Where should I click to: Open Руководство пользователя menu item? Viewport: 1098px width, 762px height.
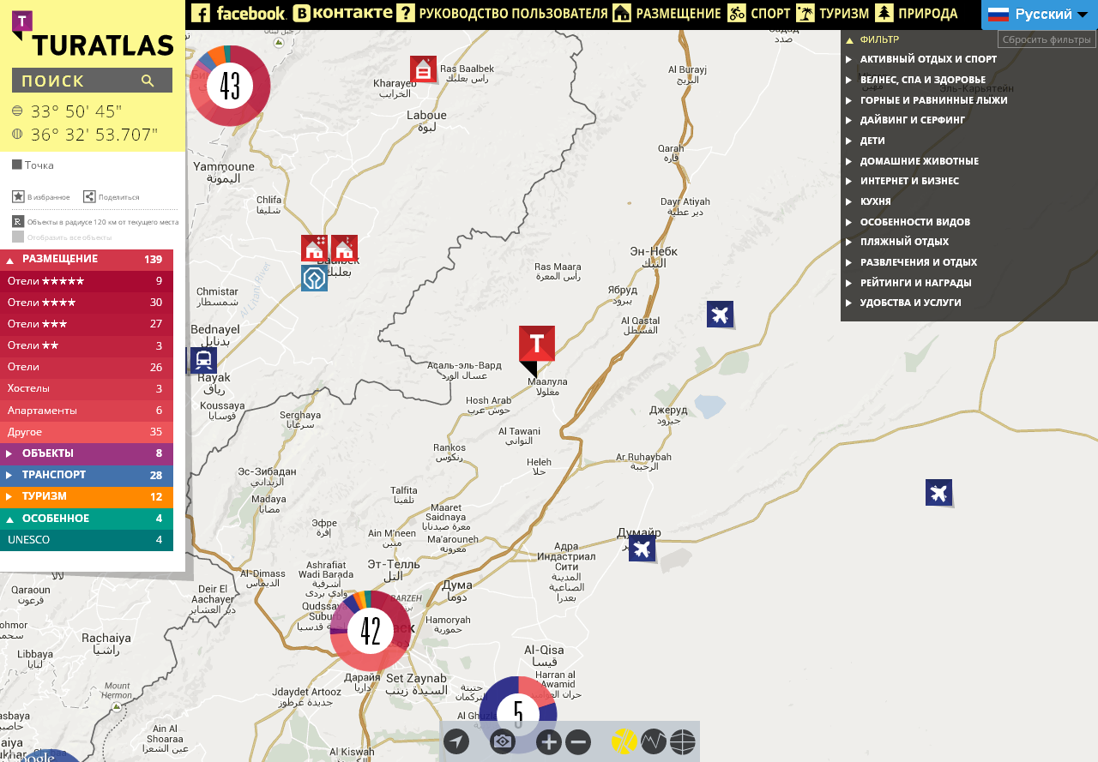point(503,13)
